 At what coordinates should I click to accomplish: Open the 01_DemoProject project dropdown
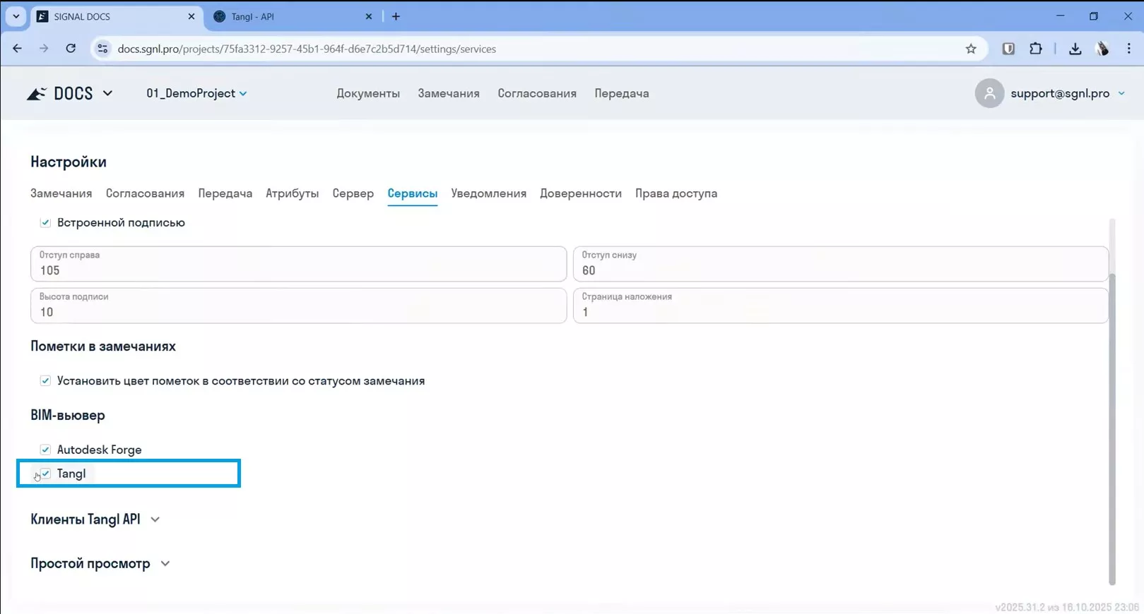point(196,93)
